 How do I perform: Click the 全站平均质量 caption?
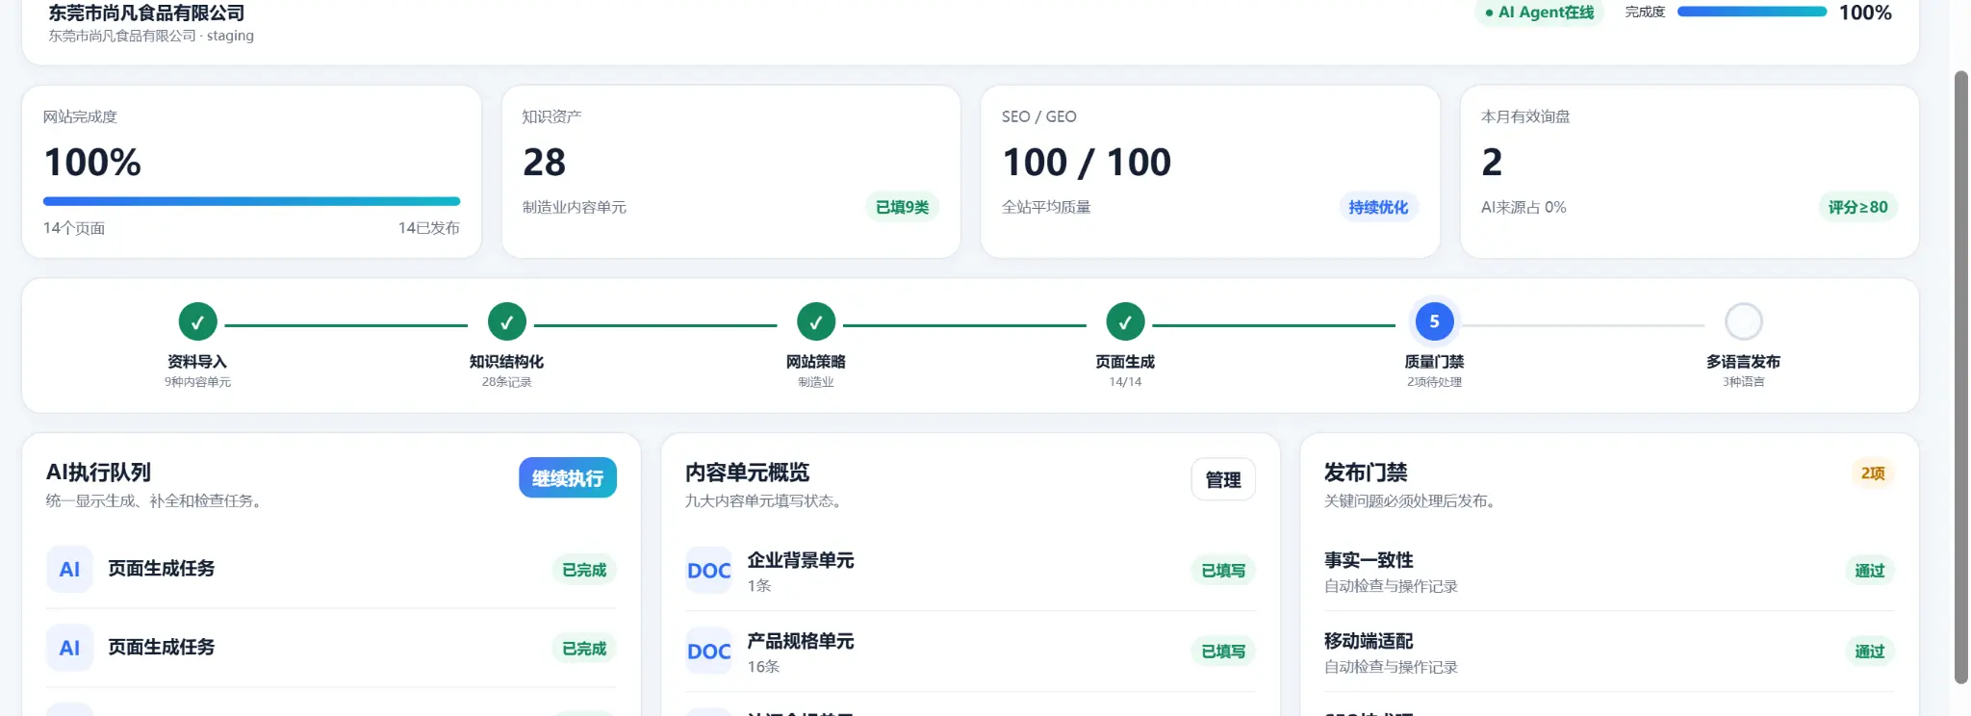click(x=1046, y=207)
